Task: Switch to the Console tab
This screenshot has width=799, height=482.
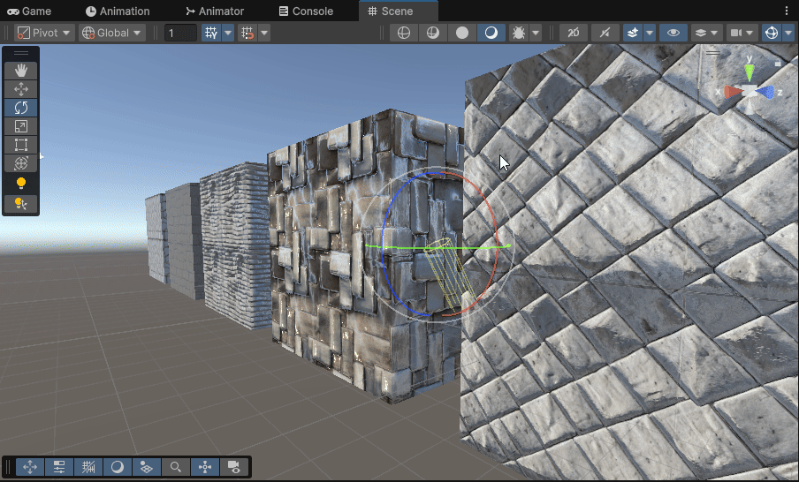Action: [306, 11]
